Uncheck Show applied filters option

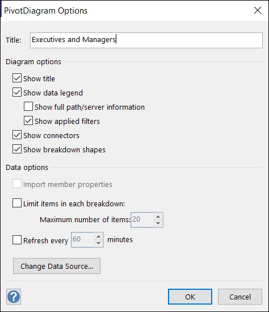tap(28, 121)
